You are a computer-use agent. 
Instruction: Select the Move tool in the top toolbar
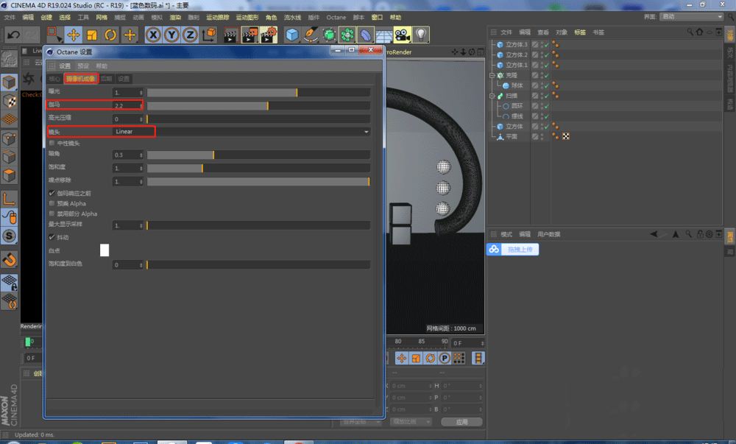click(x=74, y=35)
